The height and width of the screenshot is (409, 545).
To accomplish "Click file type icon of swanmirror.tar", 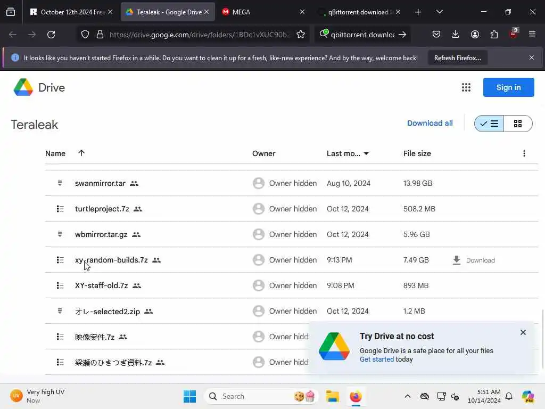I will [x=60, y=183].
